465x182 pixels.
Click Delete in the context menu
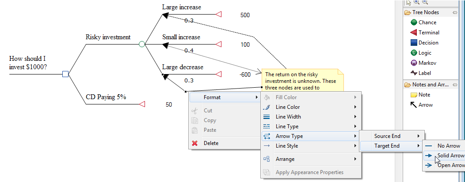(x=211, y=143)
